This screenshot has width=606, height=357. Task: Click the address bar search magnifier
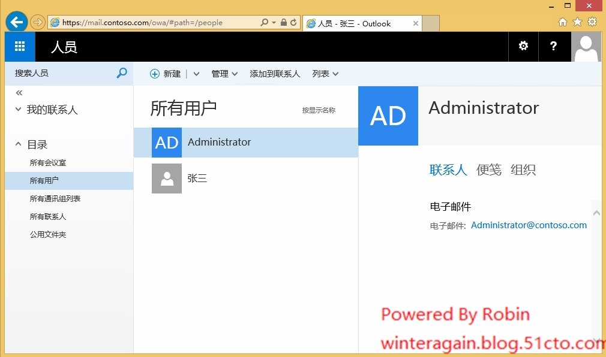(x=265, y=22)
